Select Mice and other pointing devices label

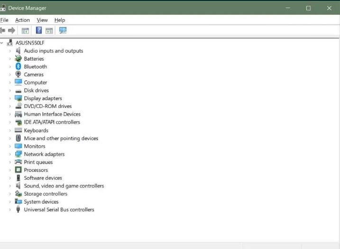pos(61,138)
